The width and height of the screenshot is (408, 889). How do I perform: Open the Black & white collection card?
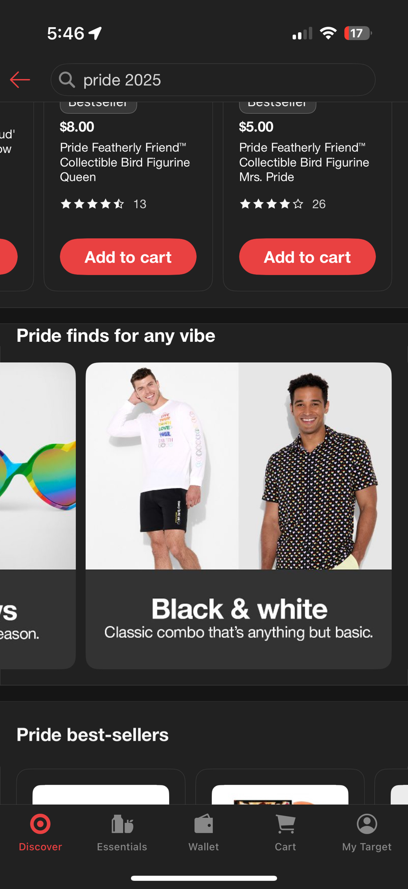[x=238, y=516]
